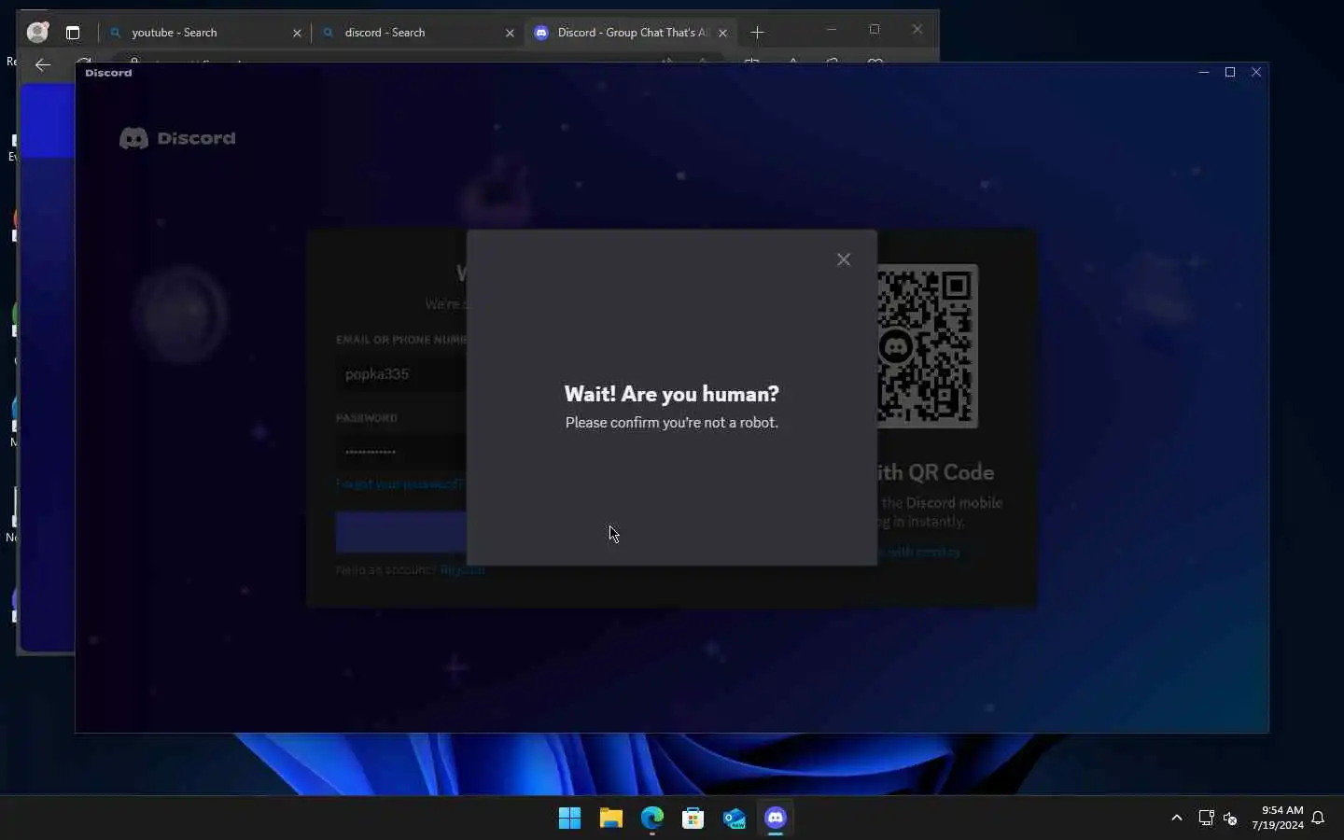Screen dimensions: 1344x840
Task: Minimize the Discord app window
Action: [1204, 72]
